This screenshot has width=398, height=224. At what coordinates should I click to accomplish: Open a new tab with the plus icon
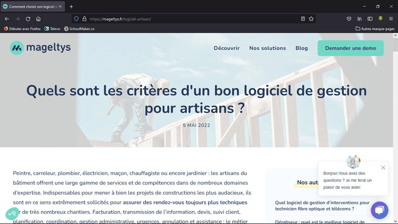[x=71, y=7]
